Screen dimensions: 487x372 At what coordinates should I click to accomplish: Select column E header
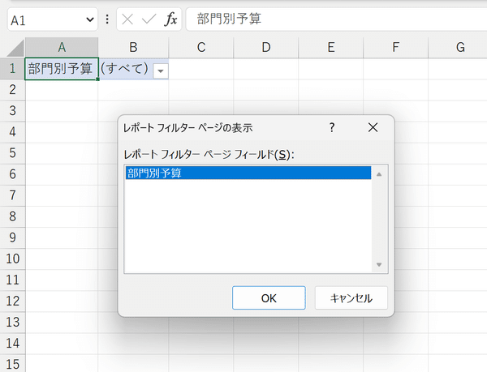pos(331,48)
